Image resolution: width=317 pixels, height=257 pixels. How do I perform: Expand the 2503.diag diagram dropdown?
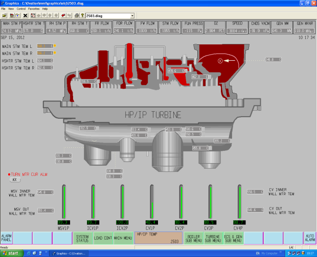point(132,16)
